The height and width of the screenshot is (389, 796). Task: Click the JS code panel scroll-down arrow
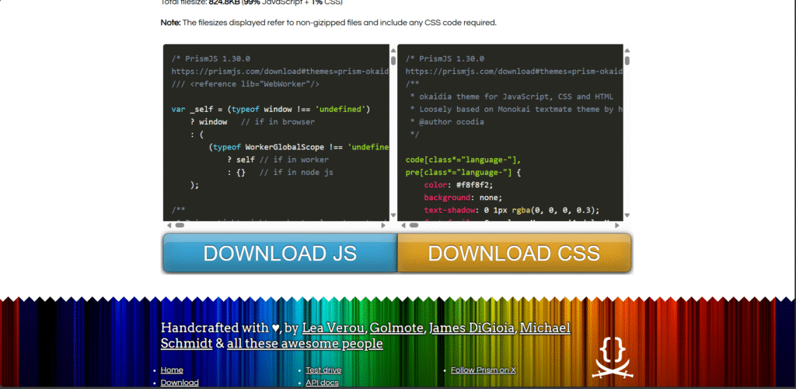pyautogui.click(x=393, y=216)
